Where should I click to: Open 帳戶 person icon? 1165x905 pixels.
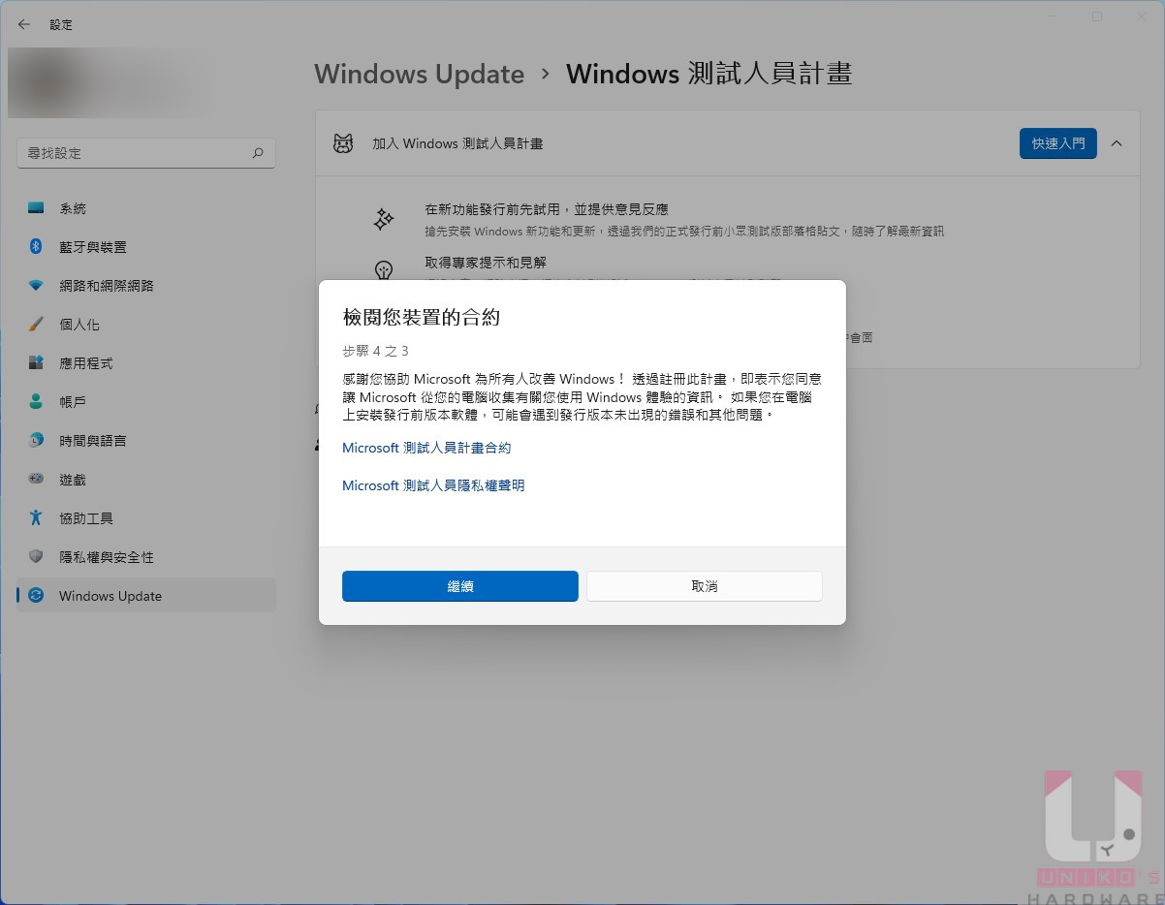point(36,402)
